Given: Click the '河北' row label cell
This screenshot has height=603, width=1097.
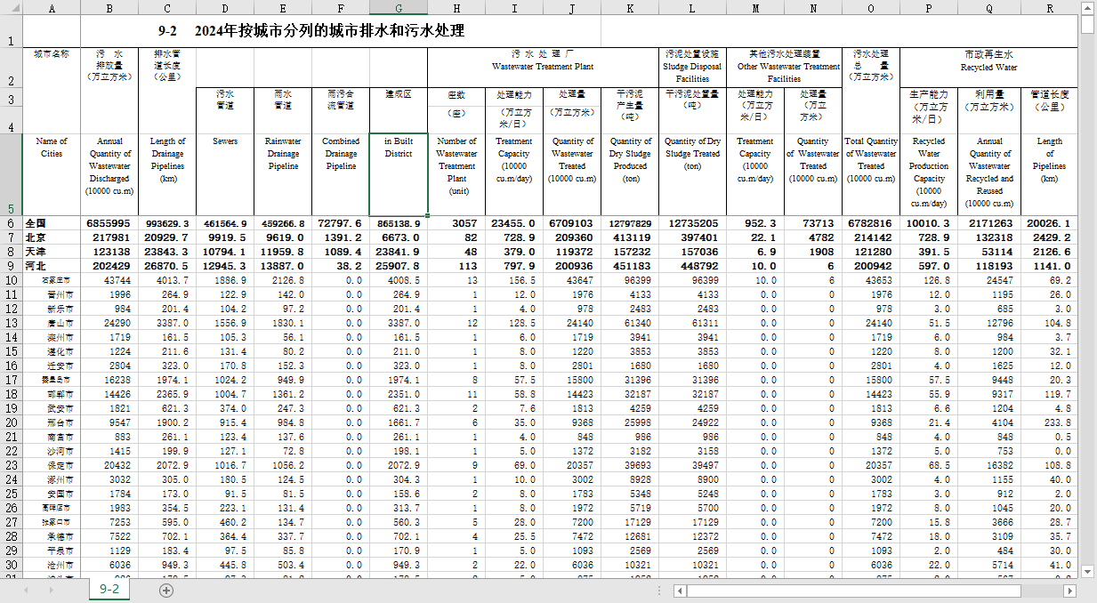Looking at the screenshot, I should tap(52, 266).
